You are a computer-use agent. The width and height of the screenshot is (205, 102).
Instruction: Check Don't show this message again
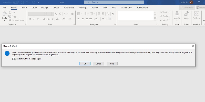(x=14, y=59)
